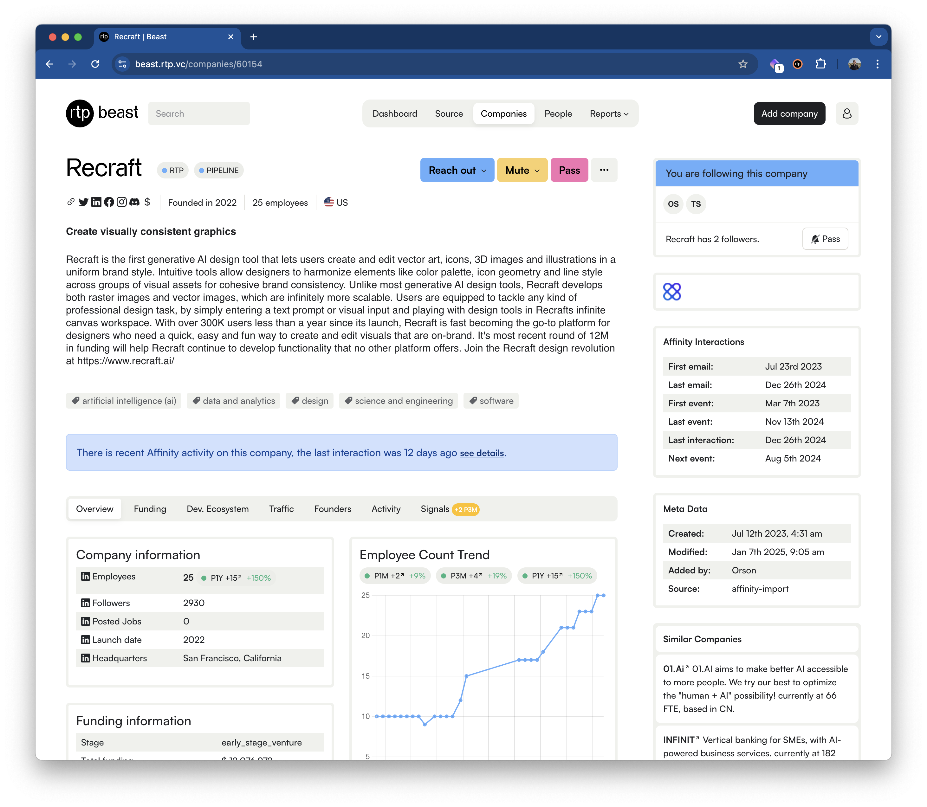Click the artificial intelligence (ai) tag
927x807 pixels.
point(124,401)
